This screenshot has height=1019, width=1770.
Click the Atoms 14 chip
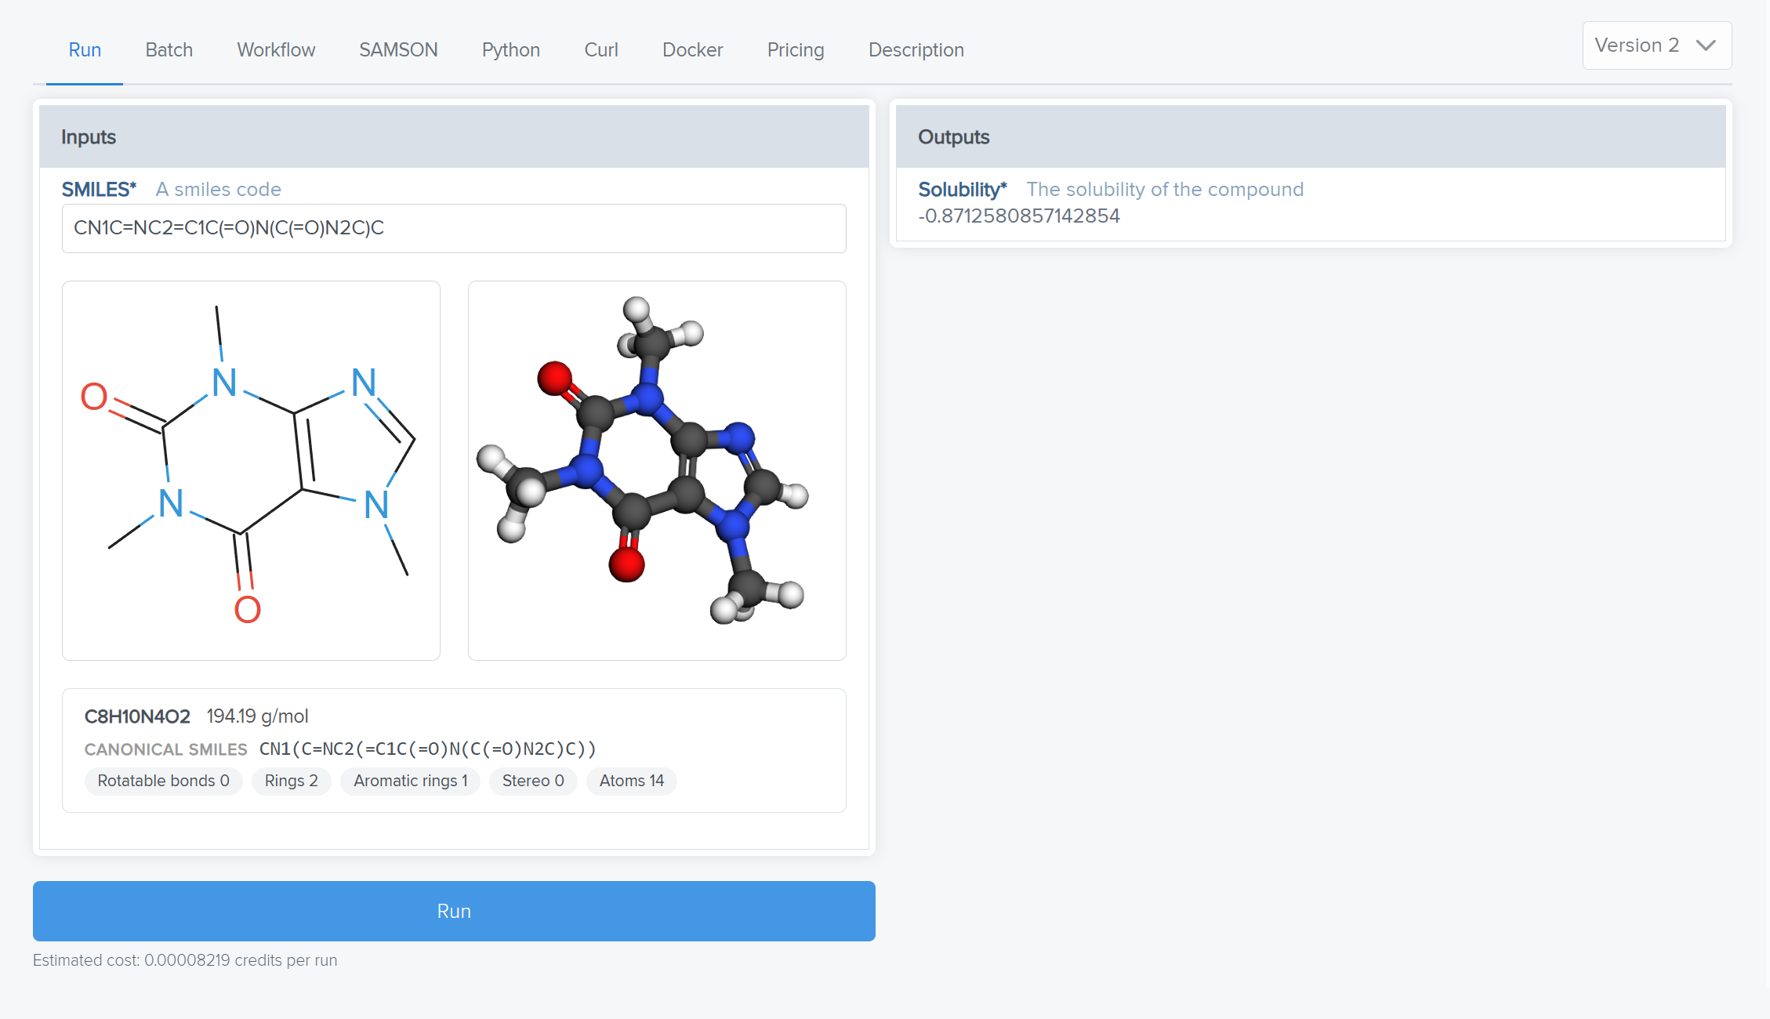coord(631,781)
